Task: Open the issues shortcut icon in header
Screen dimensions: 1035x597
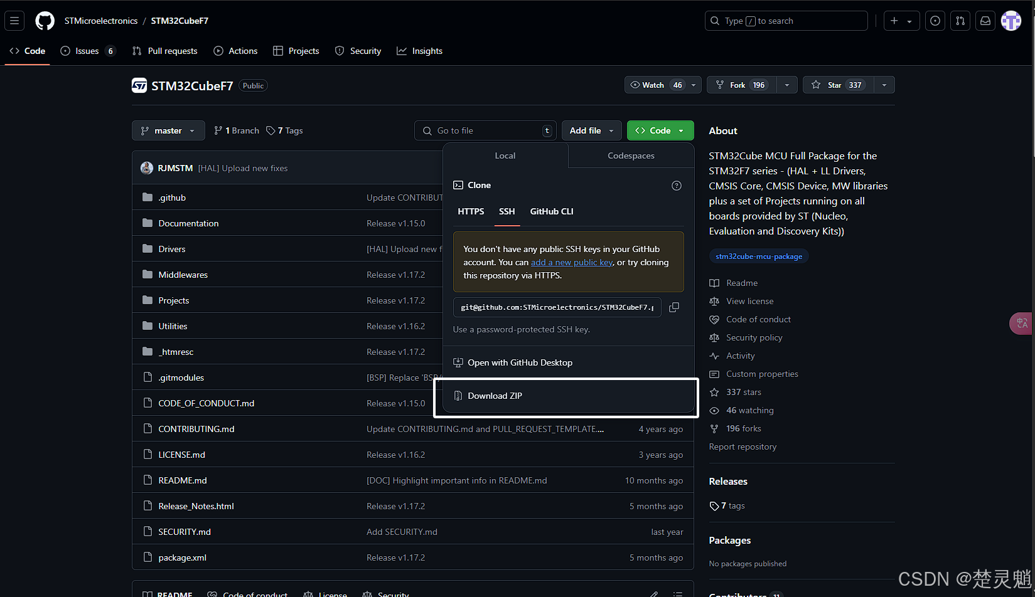Action: click(x=935, y=21)
